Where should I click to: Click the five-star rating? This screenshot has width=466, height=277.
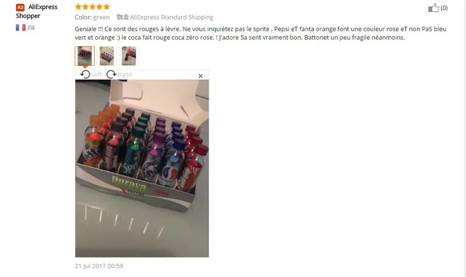pyautogui.click(x=93, y=6)
